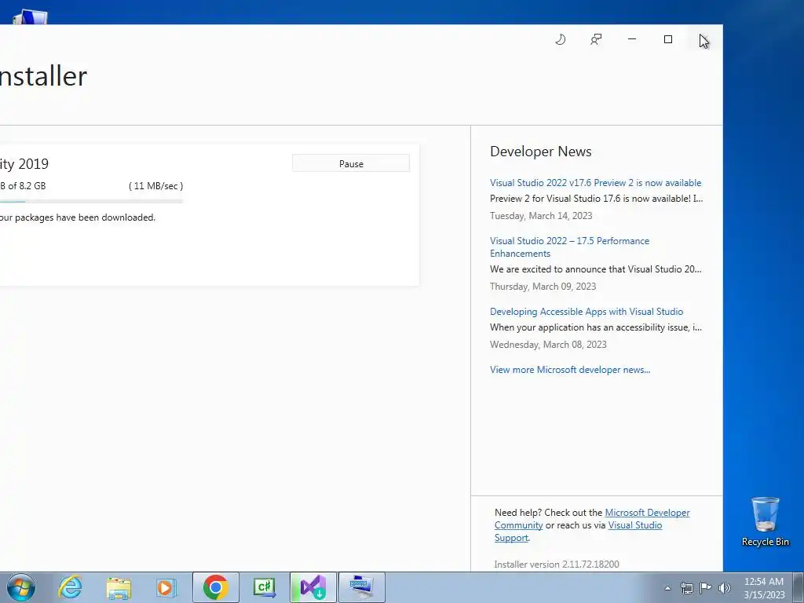804x603 pixels.
Task: Select the Tuesday, March 14, 2023 date
Action: coord(541,216)
